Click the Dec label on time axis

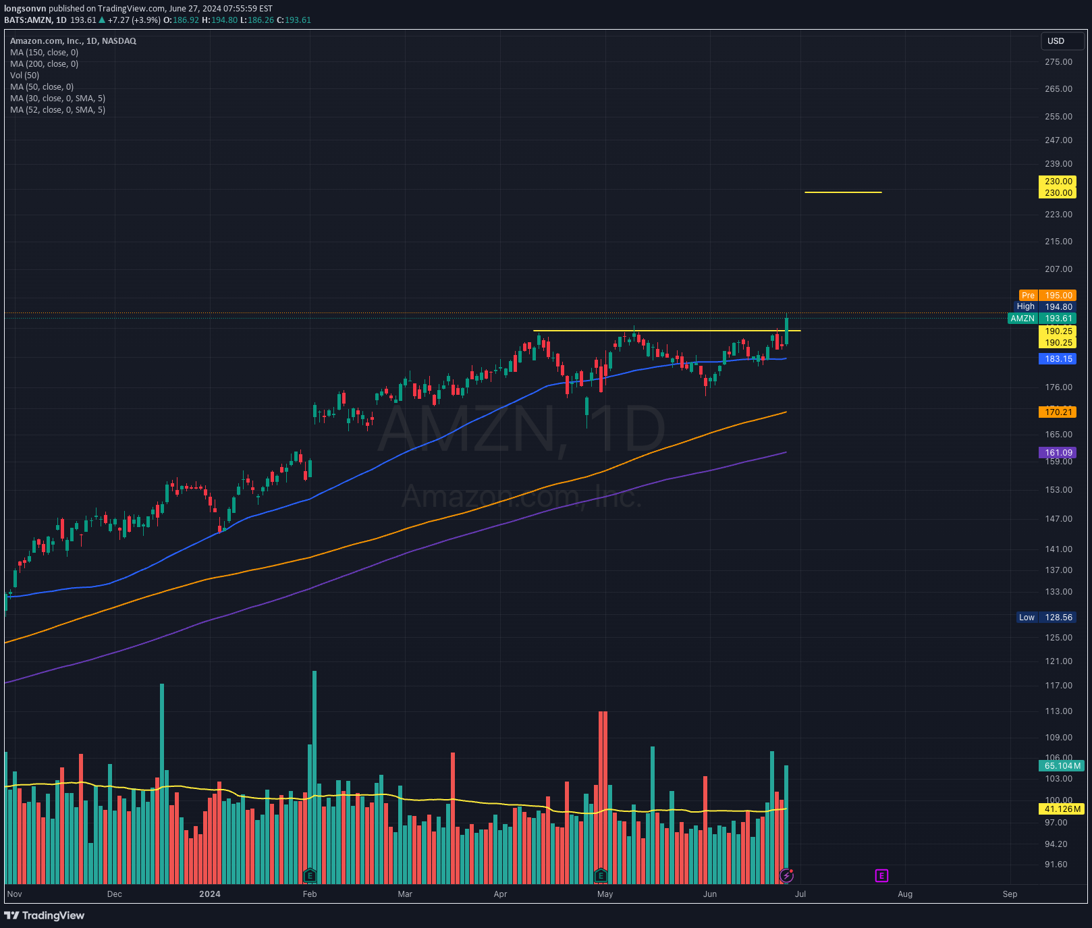pyautogui.click(x=115, y=894)
